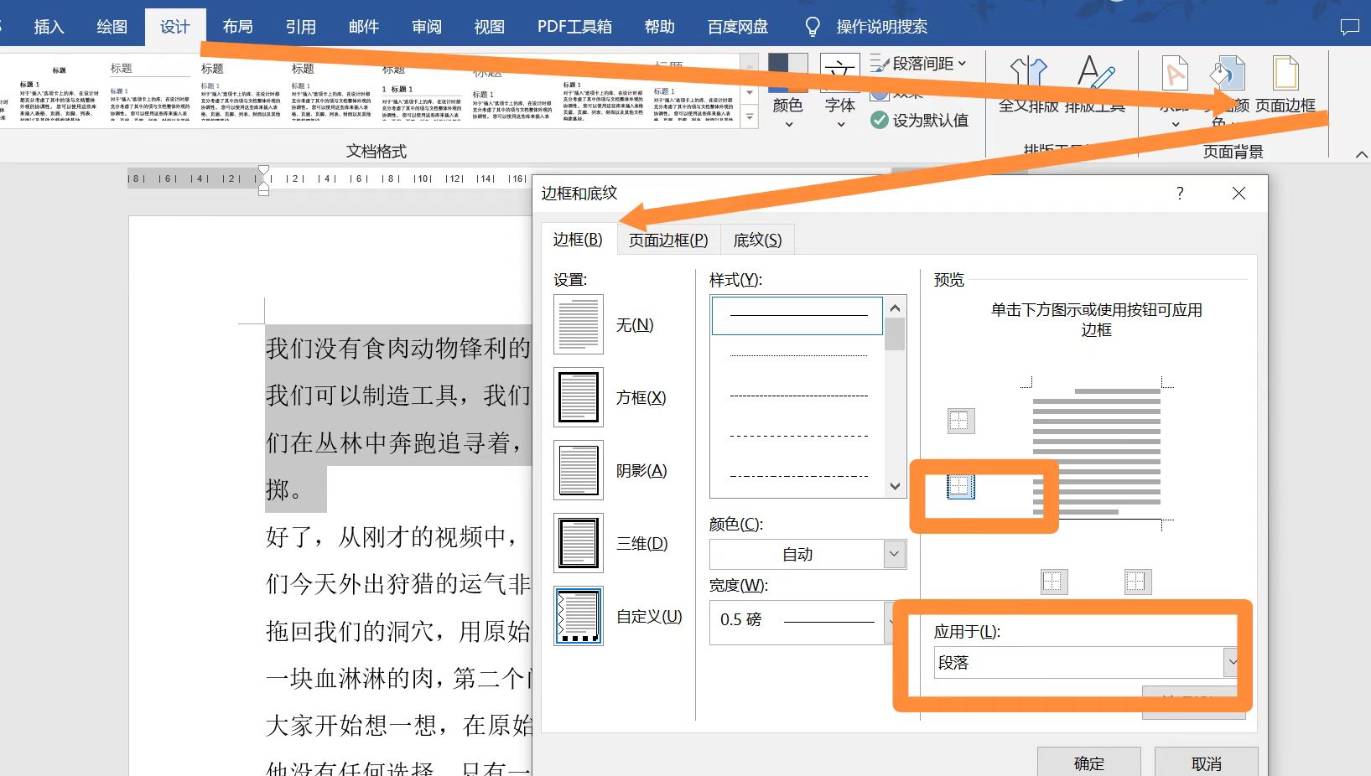Choose the 方框(X) box border setting
This screenshot has height=776, width=1371.
tap(578, 397)
